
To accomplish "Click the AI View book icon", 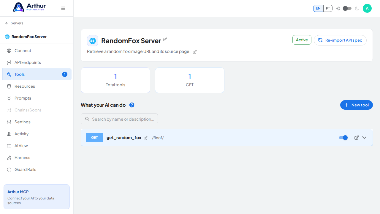I will coord(9,146).
